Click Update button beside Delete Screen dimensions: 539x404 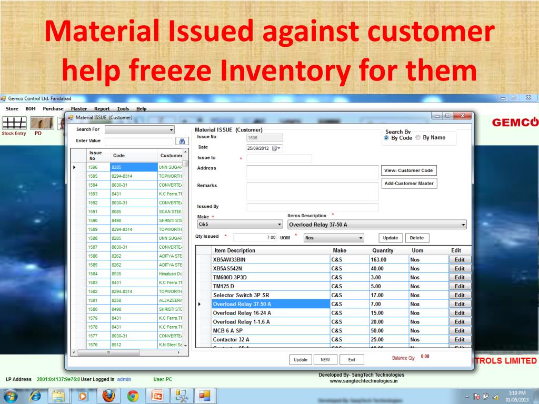click(391, 238)
